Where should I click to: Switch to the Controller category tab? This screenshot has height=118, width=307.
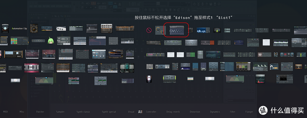coord(151,112)
